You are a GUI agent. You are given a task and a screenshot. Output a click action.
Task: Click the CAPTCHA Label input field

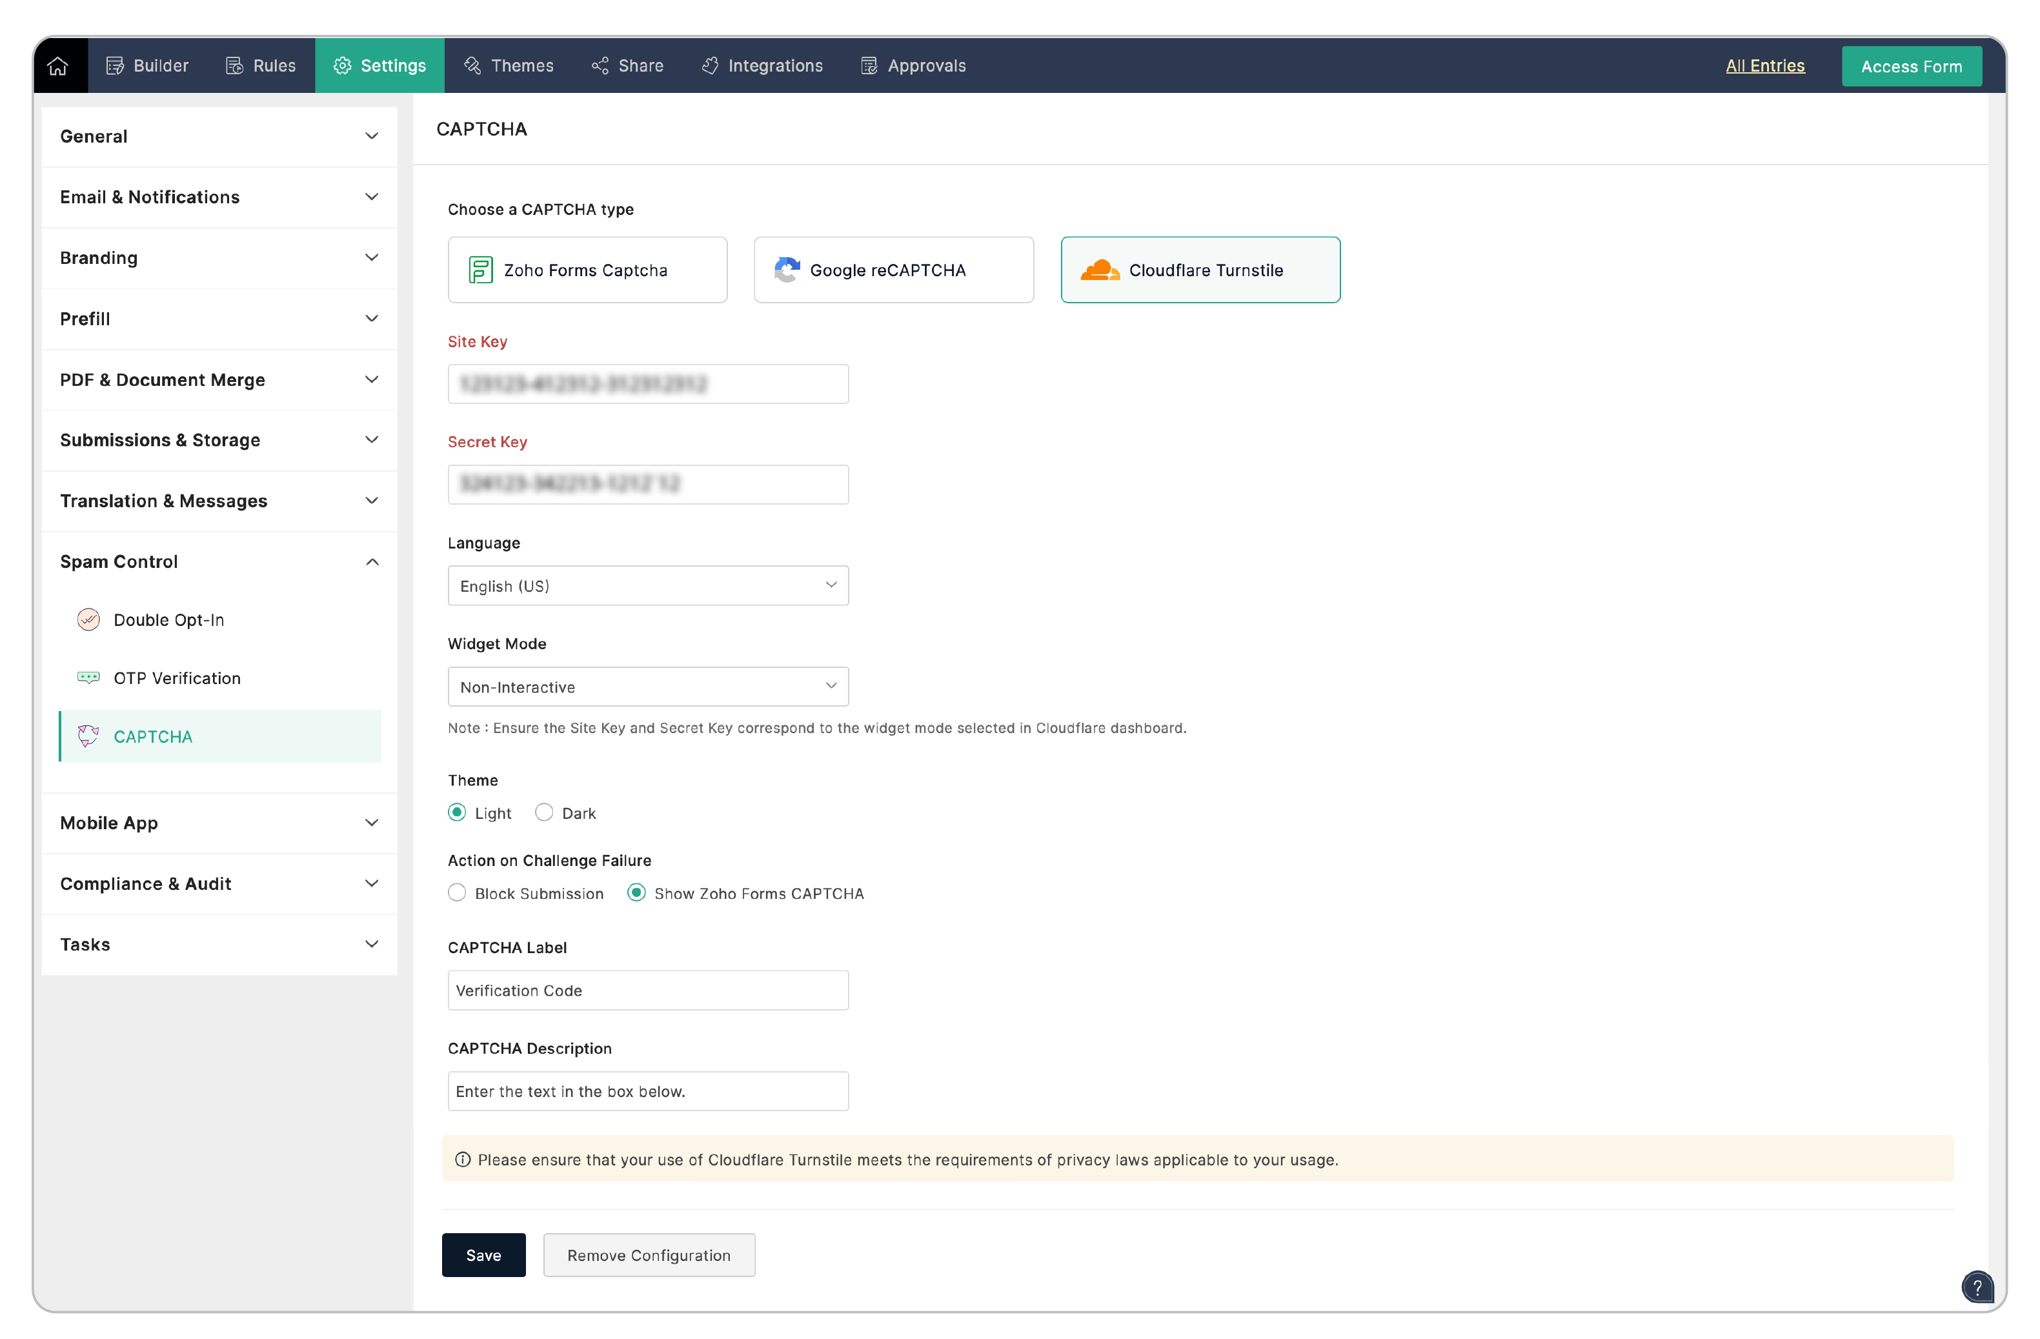pos(648,991)
